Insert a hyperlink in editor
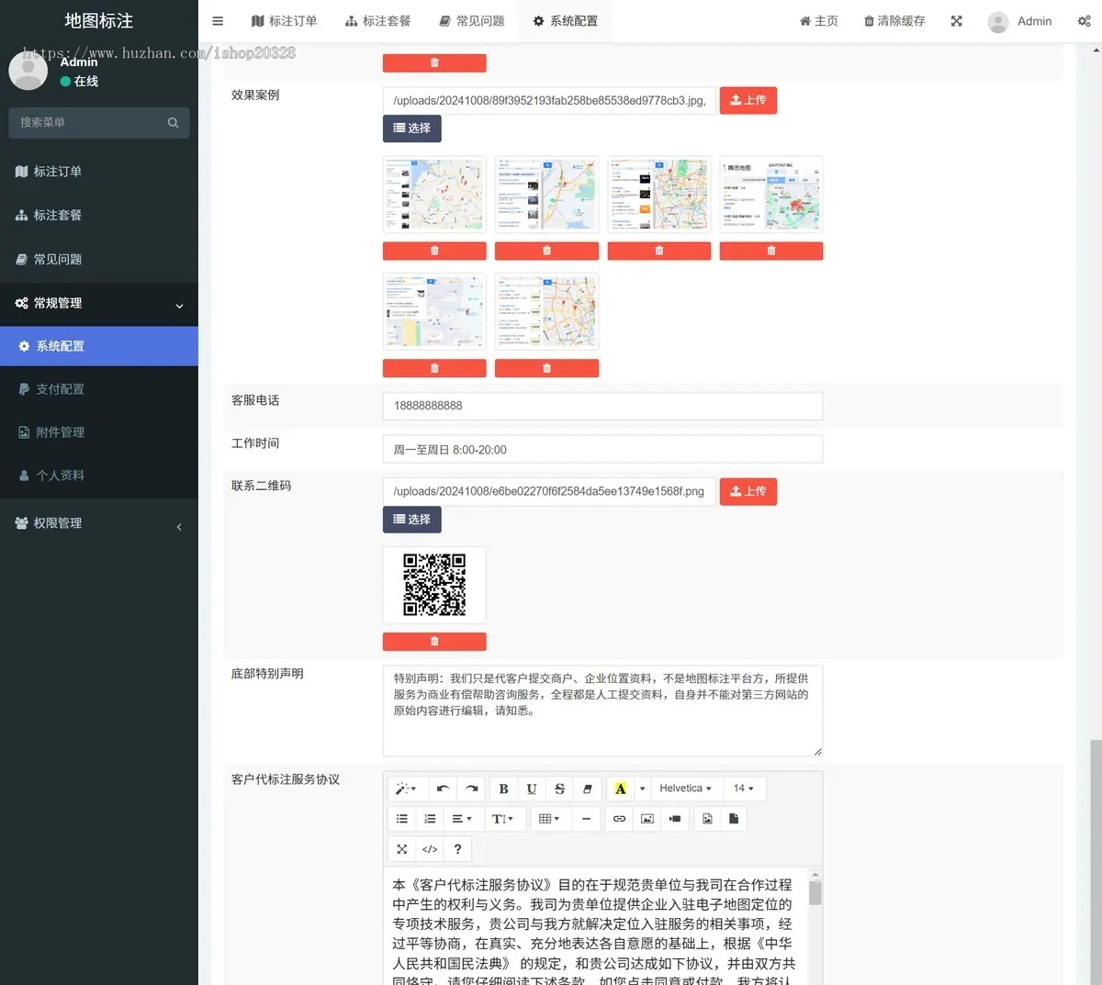This screenshot has height=985, width=1102. [x=619, y=819]
